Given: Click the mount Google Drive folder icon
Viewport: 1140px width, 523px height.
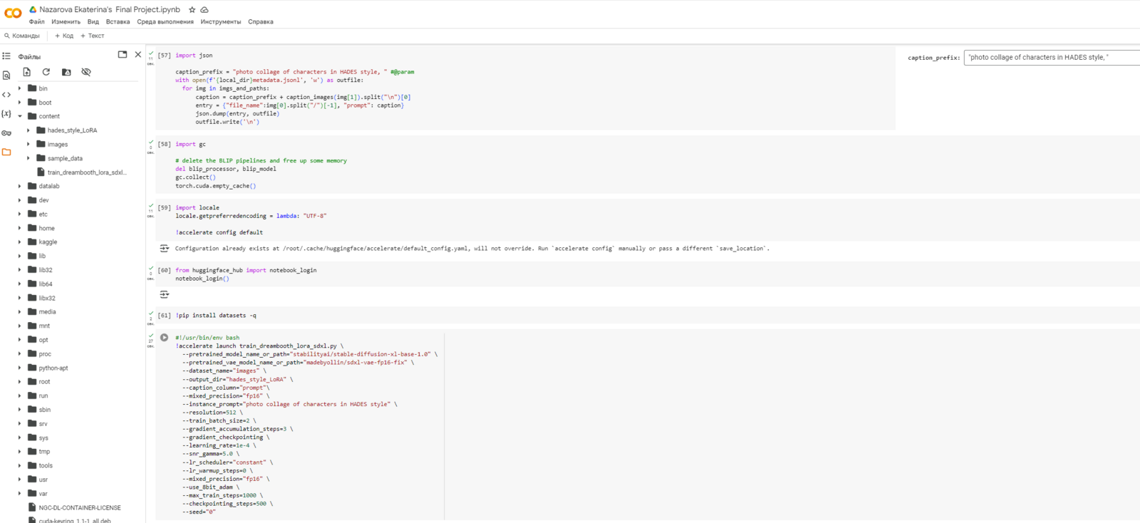Looking at the screenshot, I should (66, 72).
